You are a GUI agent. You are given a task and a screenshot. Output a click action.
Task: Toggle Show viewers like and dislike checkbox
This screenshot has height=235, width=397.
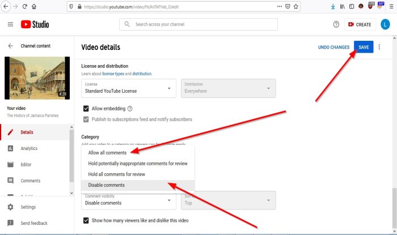point(86,220)
